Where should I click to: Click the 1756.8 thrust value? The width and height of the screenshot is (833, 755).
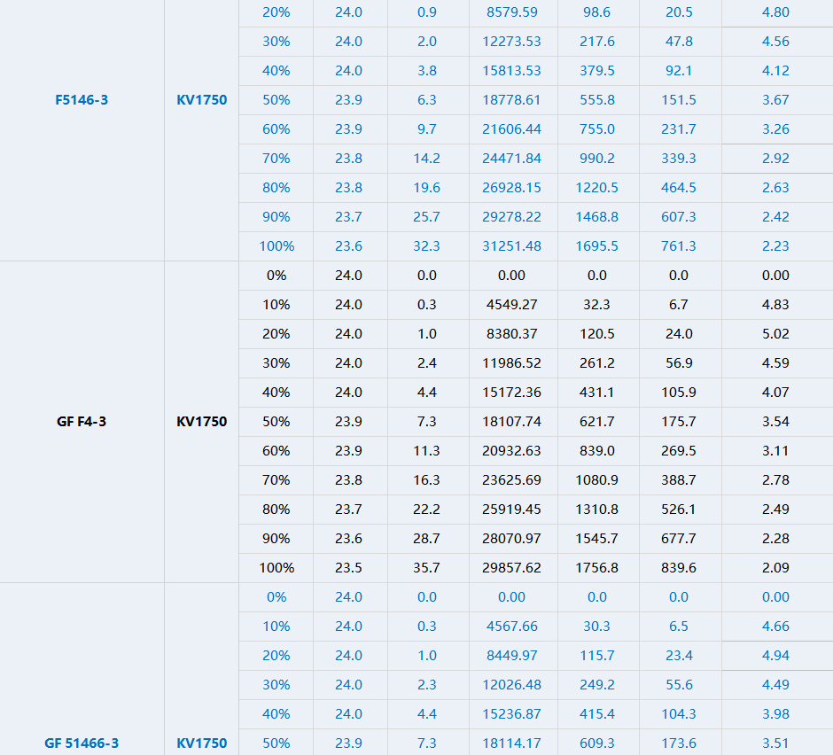pos(596,568)
